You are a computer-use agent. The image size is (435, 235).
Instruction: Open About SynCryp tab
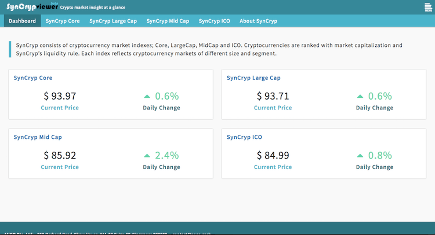pos(258,21)
